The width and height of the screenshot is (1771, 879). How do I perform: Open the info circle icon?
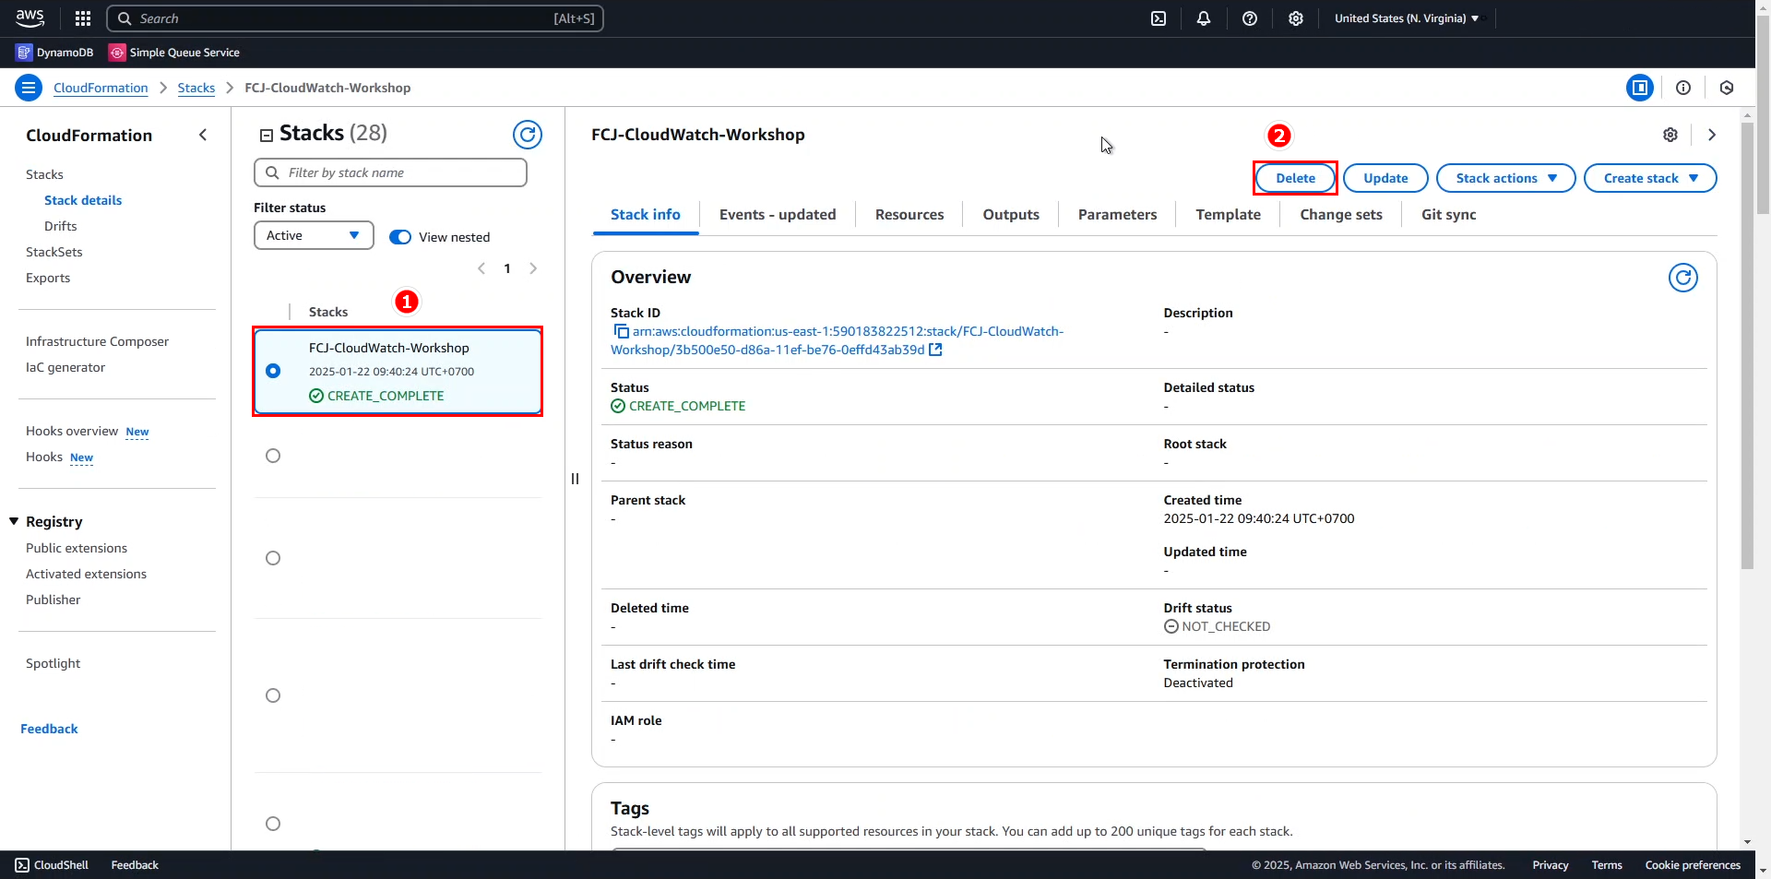coord(1683,88)
